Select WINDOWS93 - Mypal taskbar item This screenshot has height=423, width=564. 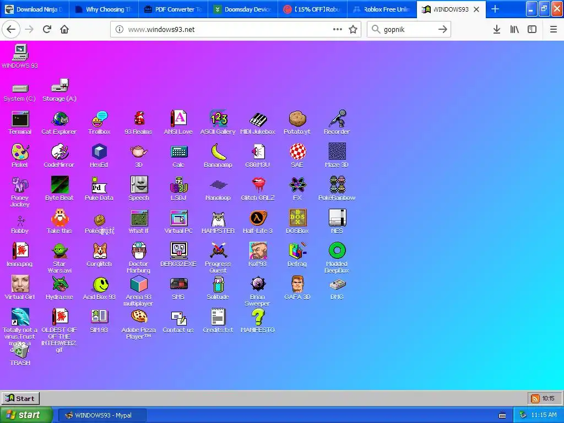pyautogui.click(x=102, y=415)
